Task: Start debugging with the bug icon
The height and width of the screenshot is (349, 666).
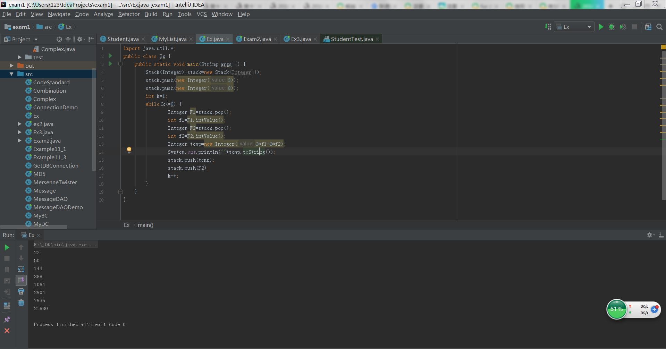Action: tap(612, 27)
